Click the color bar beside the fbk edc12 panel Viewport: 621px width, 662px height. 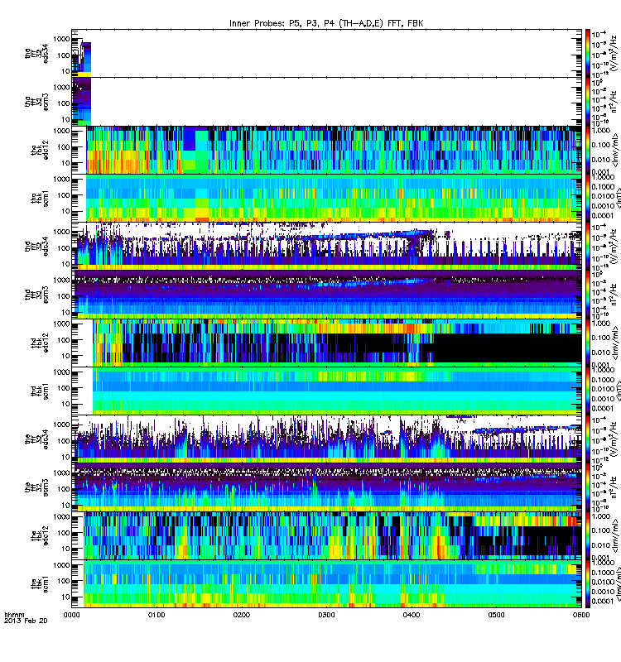tap(588, 535)
